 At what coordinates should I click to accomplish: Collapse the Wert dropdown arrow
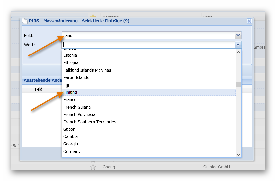[x=238, y=45]
